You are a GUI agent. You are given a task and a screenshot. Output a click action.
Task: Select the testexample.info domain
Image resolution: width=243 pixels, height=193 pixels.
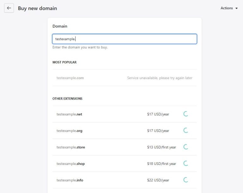70,180
